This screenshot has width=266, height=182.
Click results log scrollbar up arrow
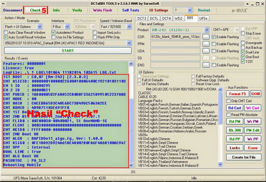(131, 64)
